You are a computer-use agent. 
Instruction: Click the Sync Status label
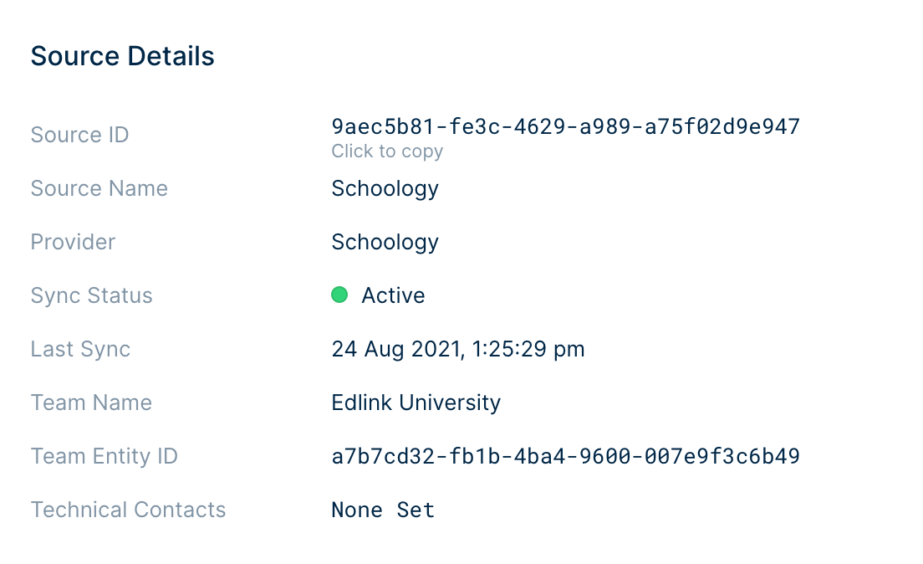point(91,296)
